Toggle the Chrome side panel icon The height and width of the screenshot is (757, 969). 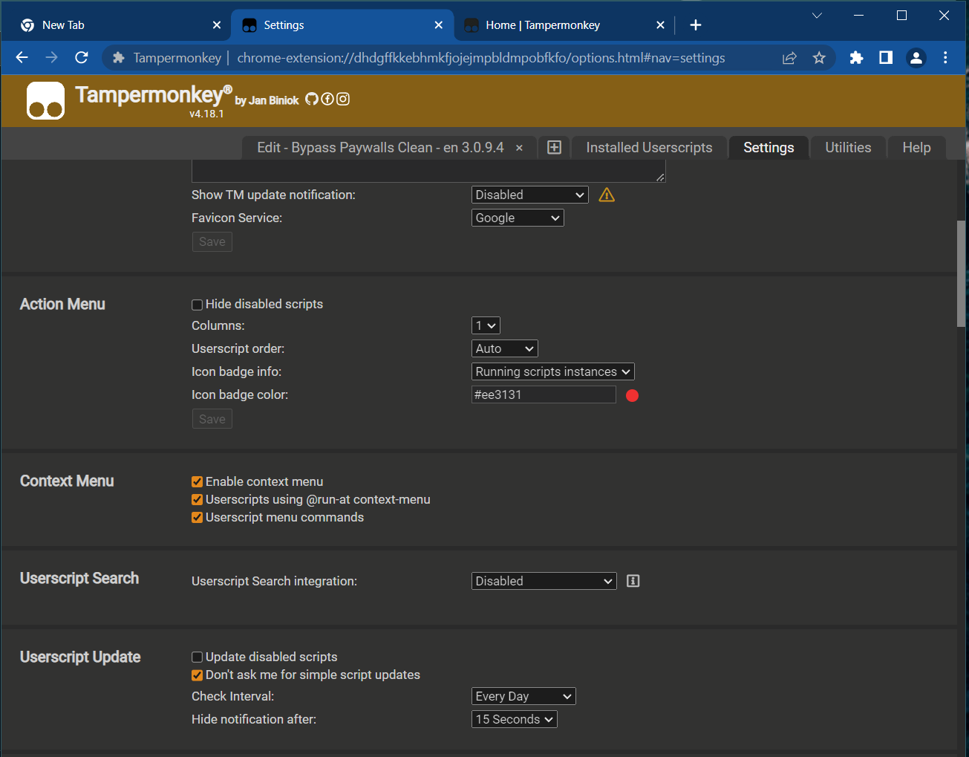(x=886, y=57)
